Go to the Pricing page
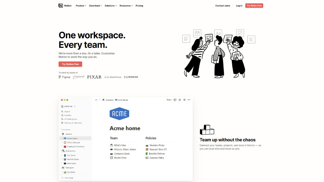This screenshot has width=324, height=182. coord(139,6)
